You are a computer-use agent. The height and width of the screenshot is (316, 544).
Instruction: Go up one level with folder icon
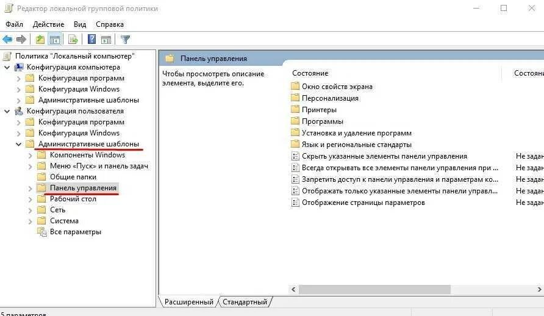point(40,40)
